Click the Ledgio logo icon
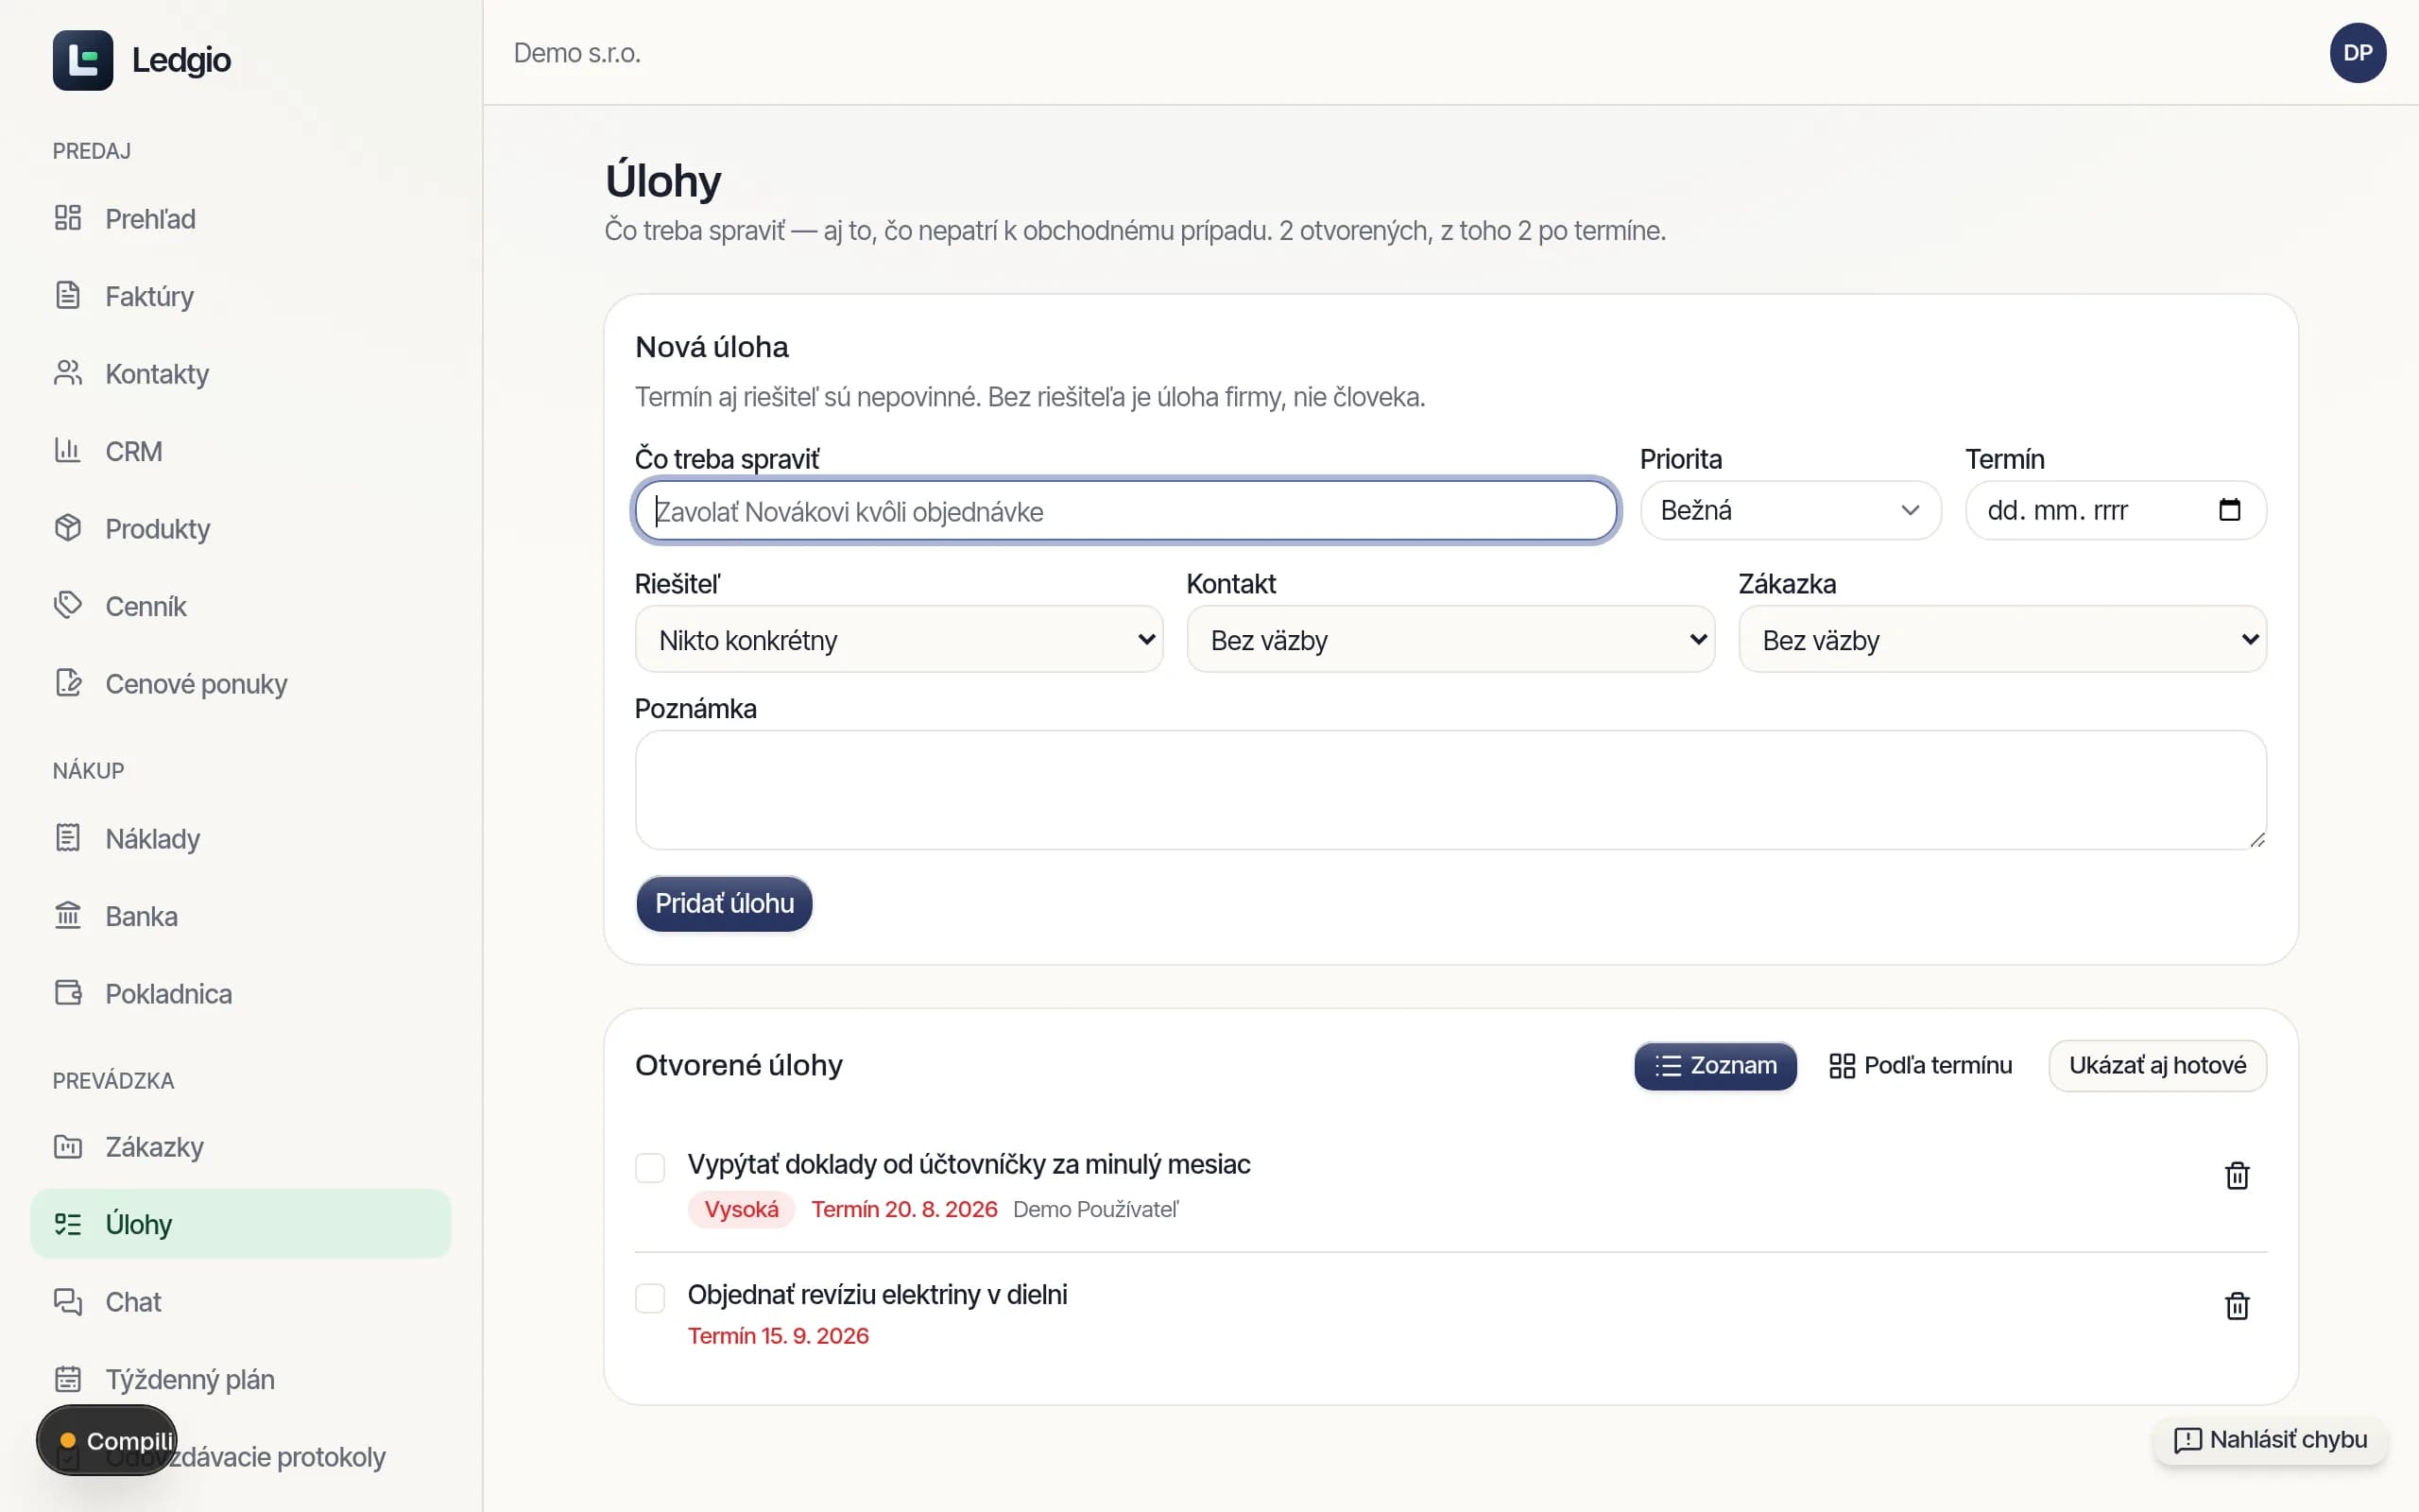 [83, 60]
